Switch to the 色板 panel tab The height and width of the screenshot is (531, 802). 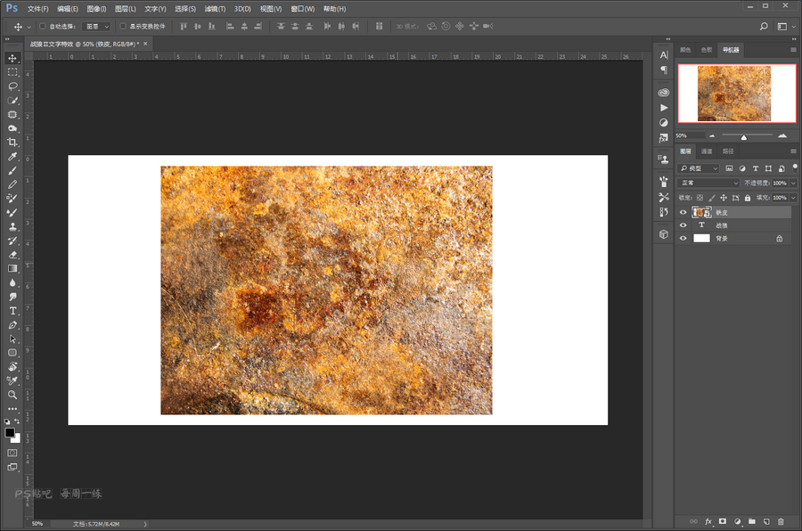(707, 50)
